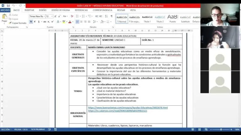Image resolution: width=241 pixels, height=135 pixels.
Task: Click PÁGINA 1 DE 8 in status bar
Action: [21, 129]
